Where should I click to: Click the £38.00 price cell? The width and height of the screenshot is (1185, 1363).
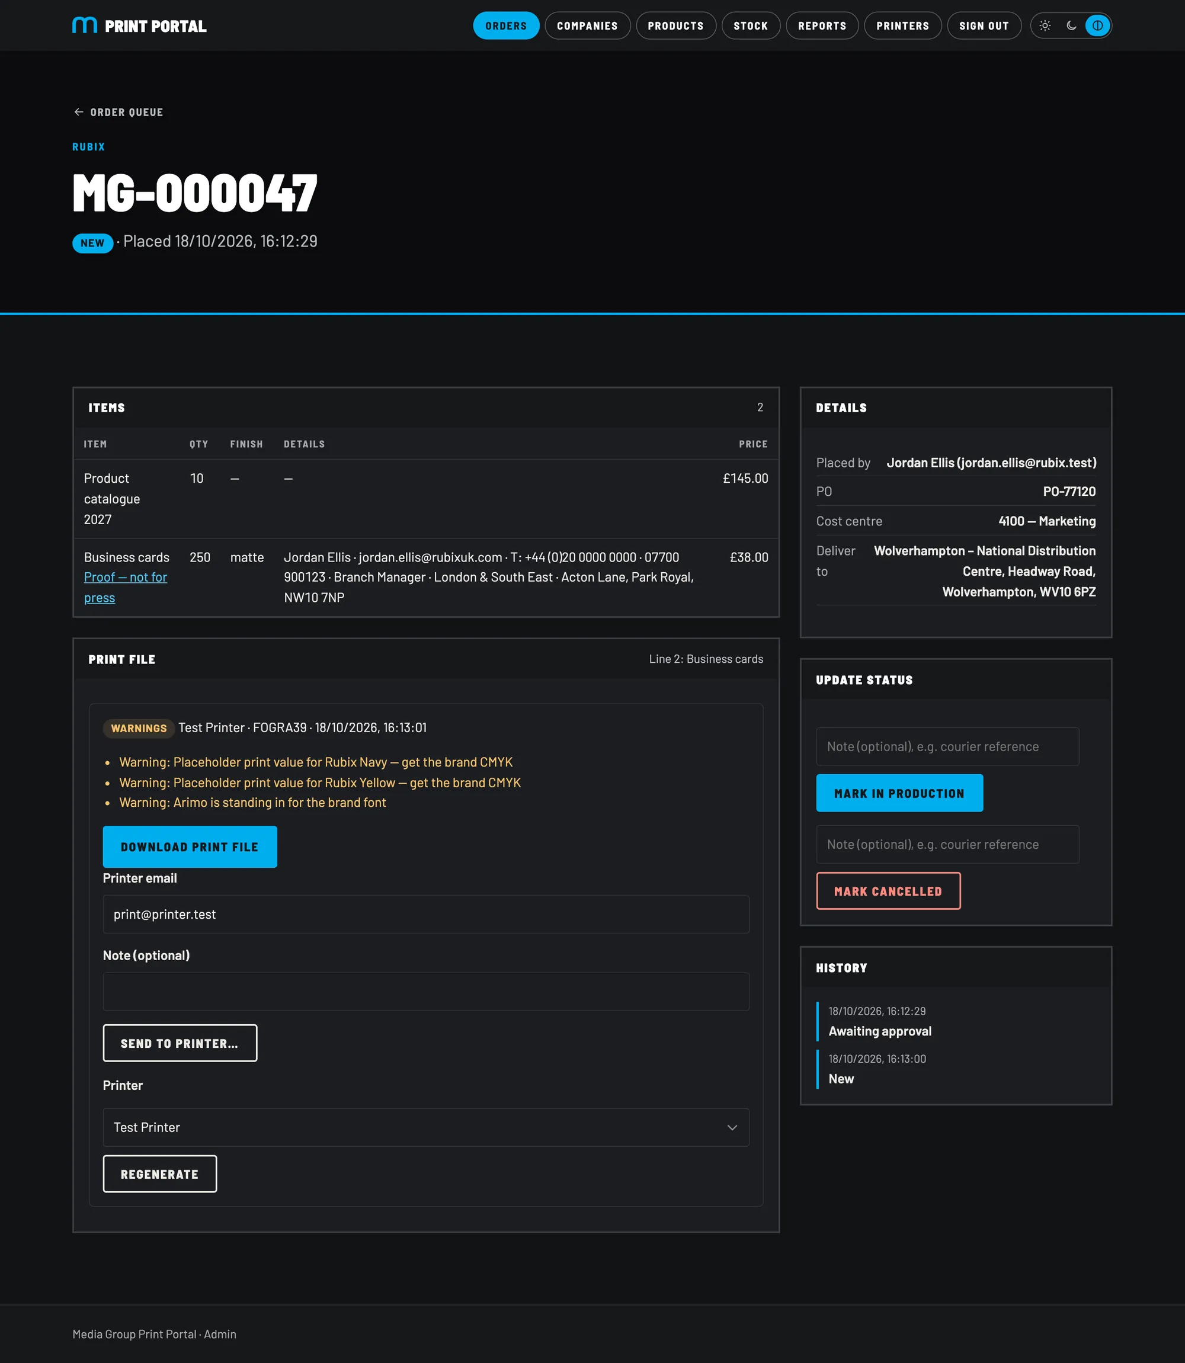coord(748,557)
